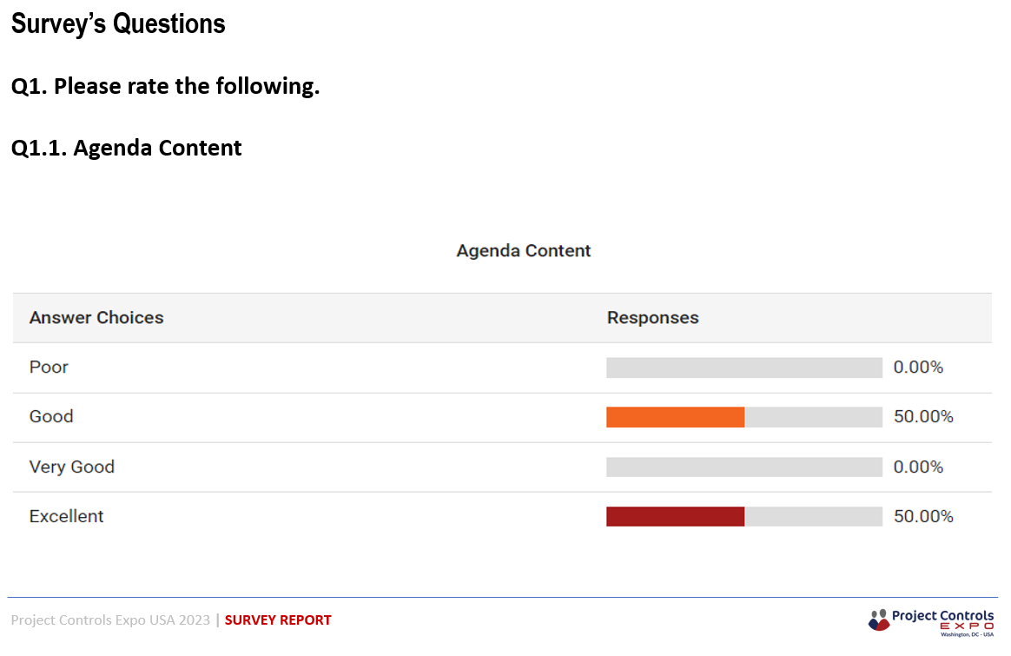Click the empty gray Very Good bar

(744, 467)
